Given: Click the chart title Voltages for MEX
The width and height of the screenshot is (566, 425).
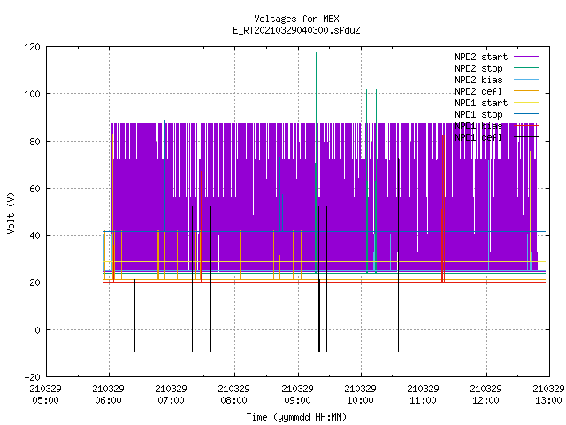Looking at the screenshot, I should 296,19.
